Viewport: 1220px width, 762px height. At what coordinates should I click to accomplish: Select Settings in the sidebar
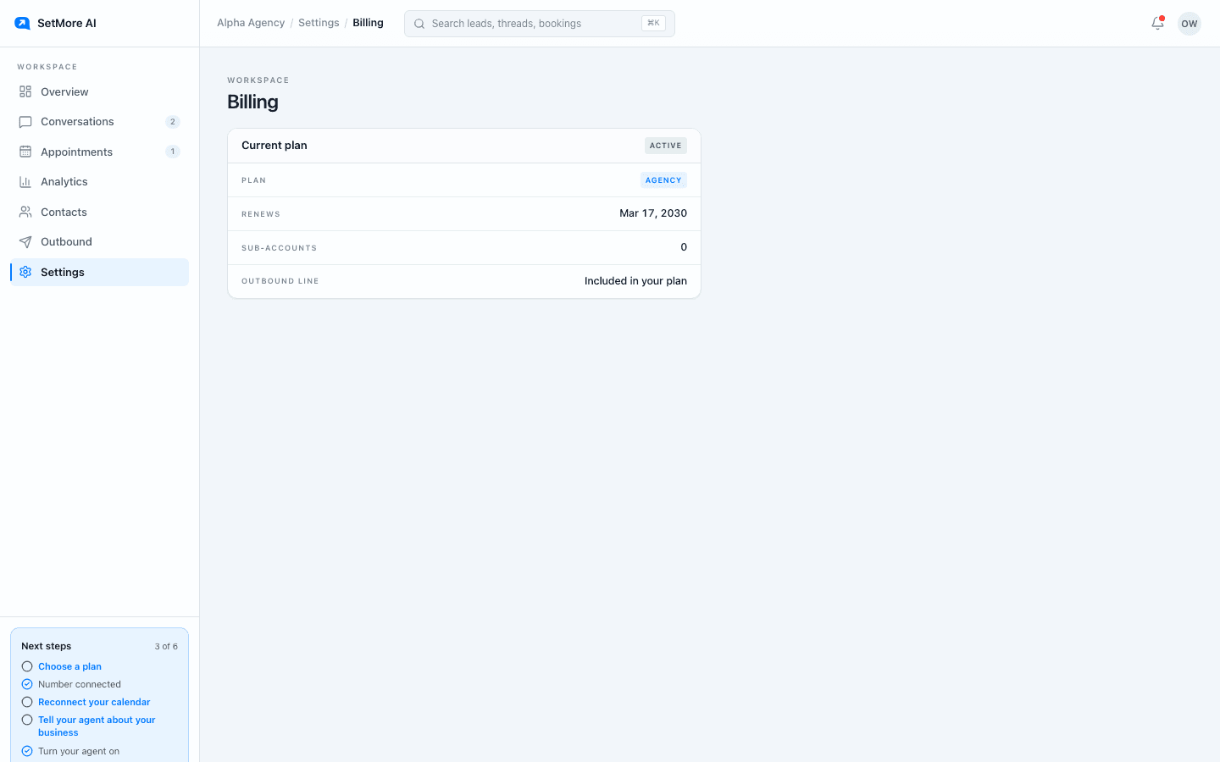pyautogui.click(x=99, y=272)
